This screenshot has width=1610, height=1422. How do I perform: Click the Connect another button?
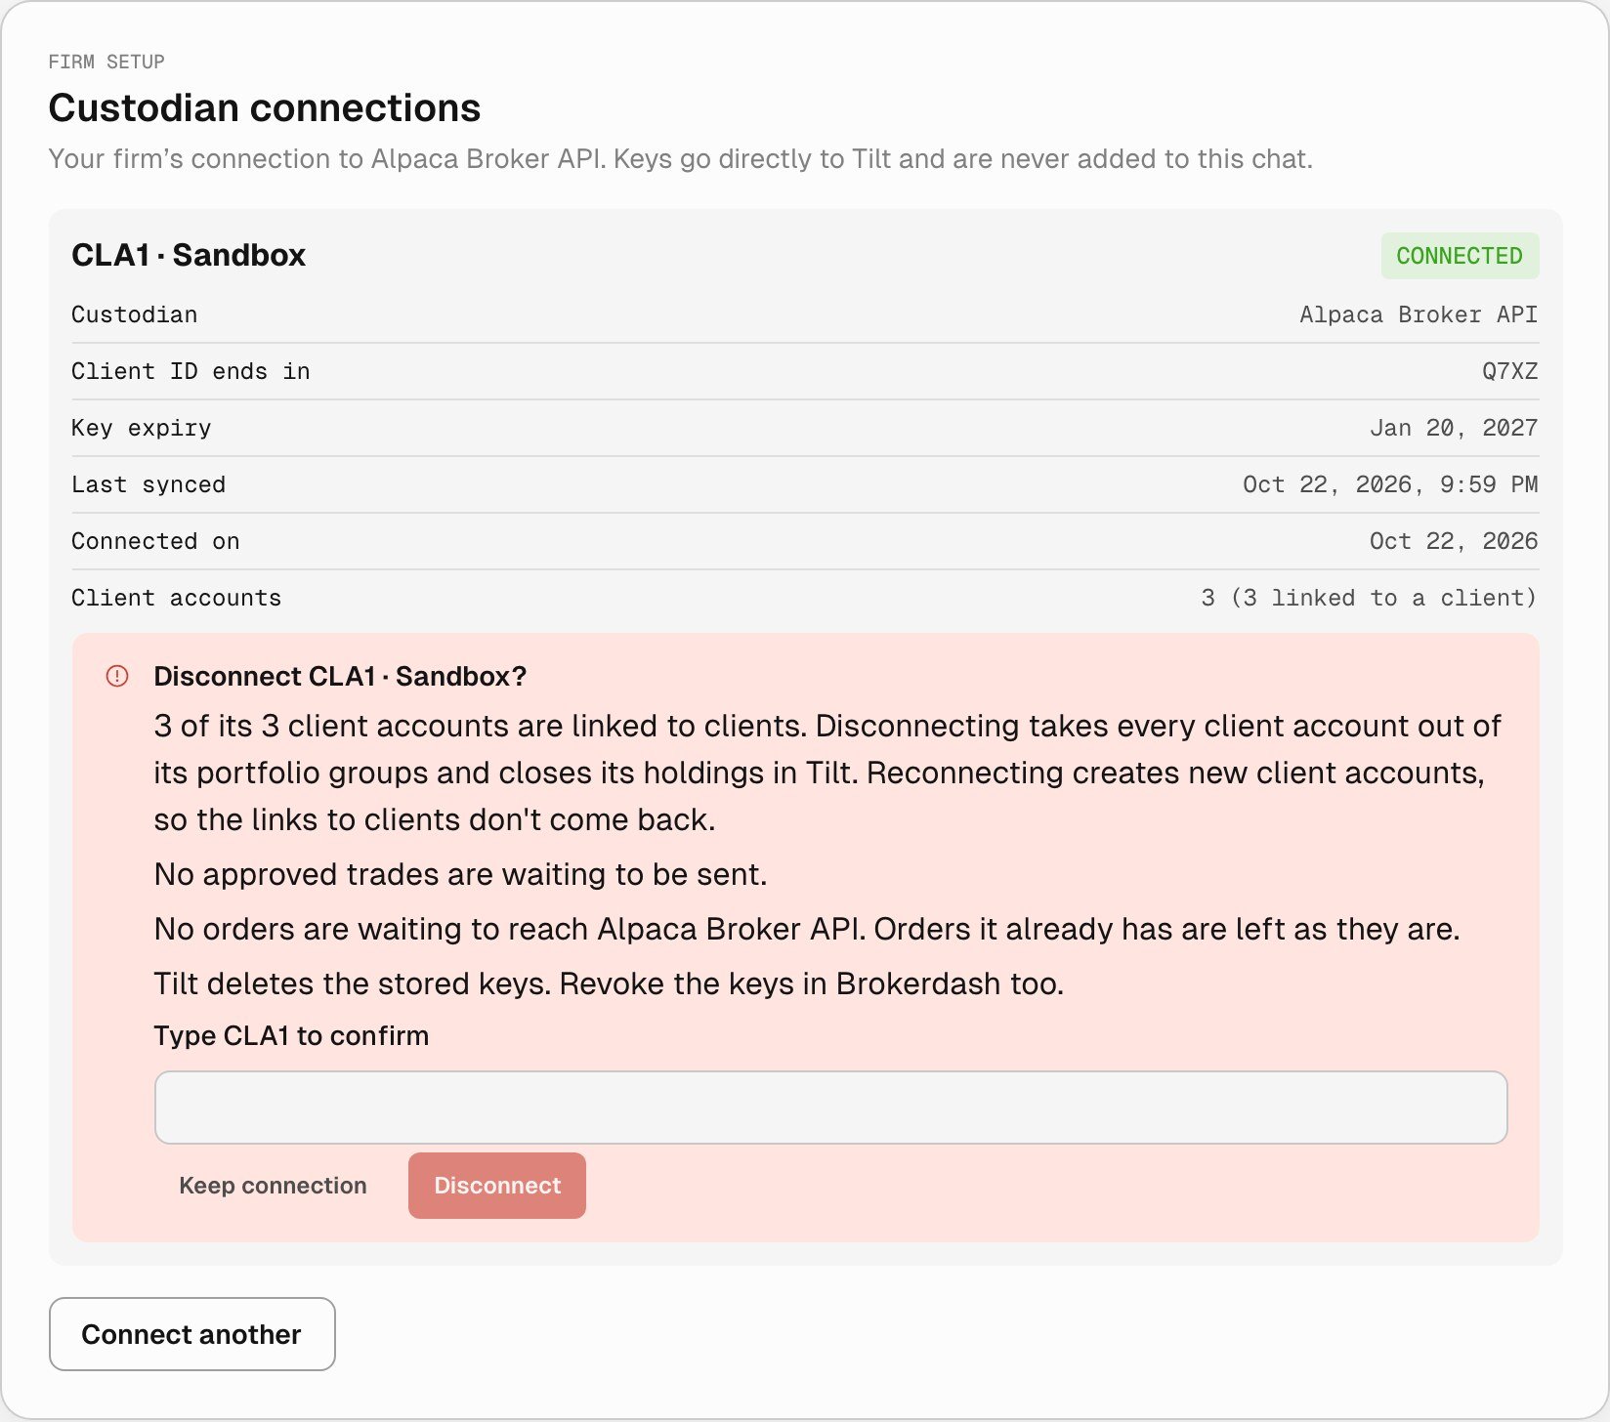pyautogui.click(x=192, y=1334)
